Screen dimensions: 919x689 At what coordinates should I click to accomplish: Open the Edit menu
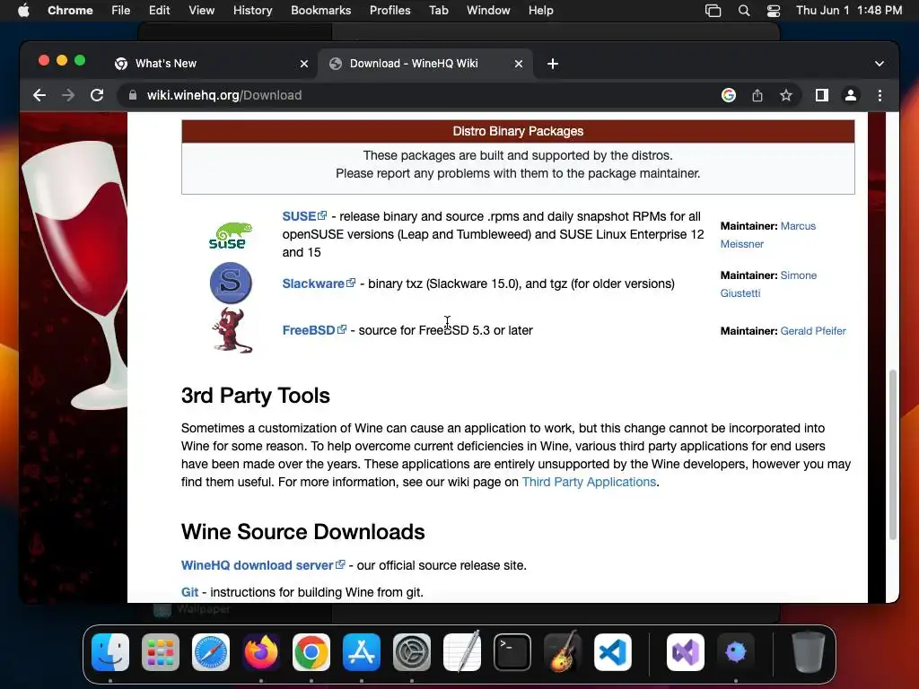159,11
